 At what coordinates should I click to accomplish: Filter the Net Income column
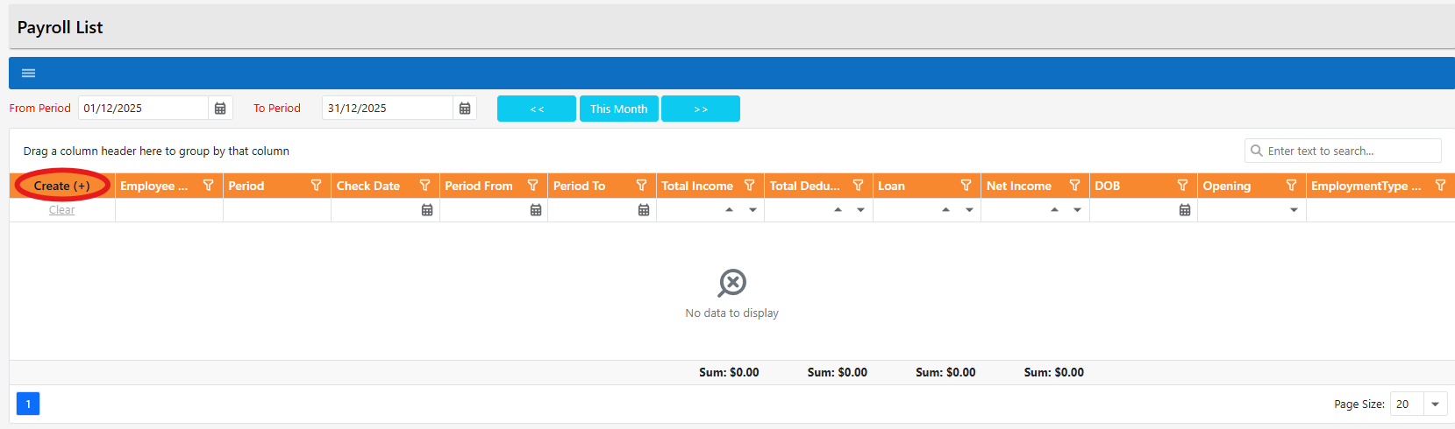point(1074,186)
